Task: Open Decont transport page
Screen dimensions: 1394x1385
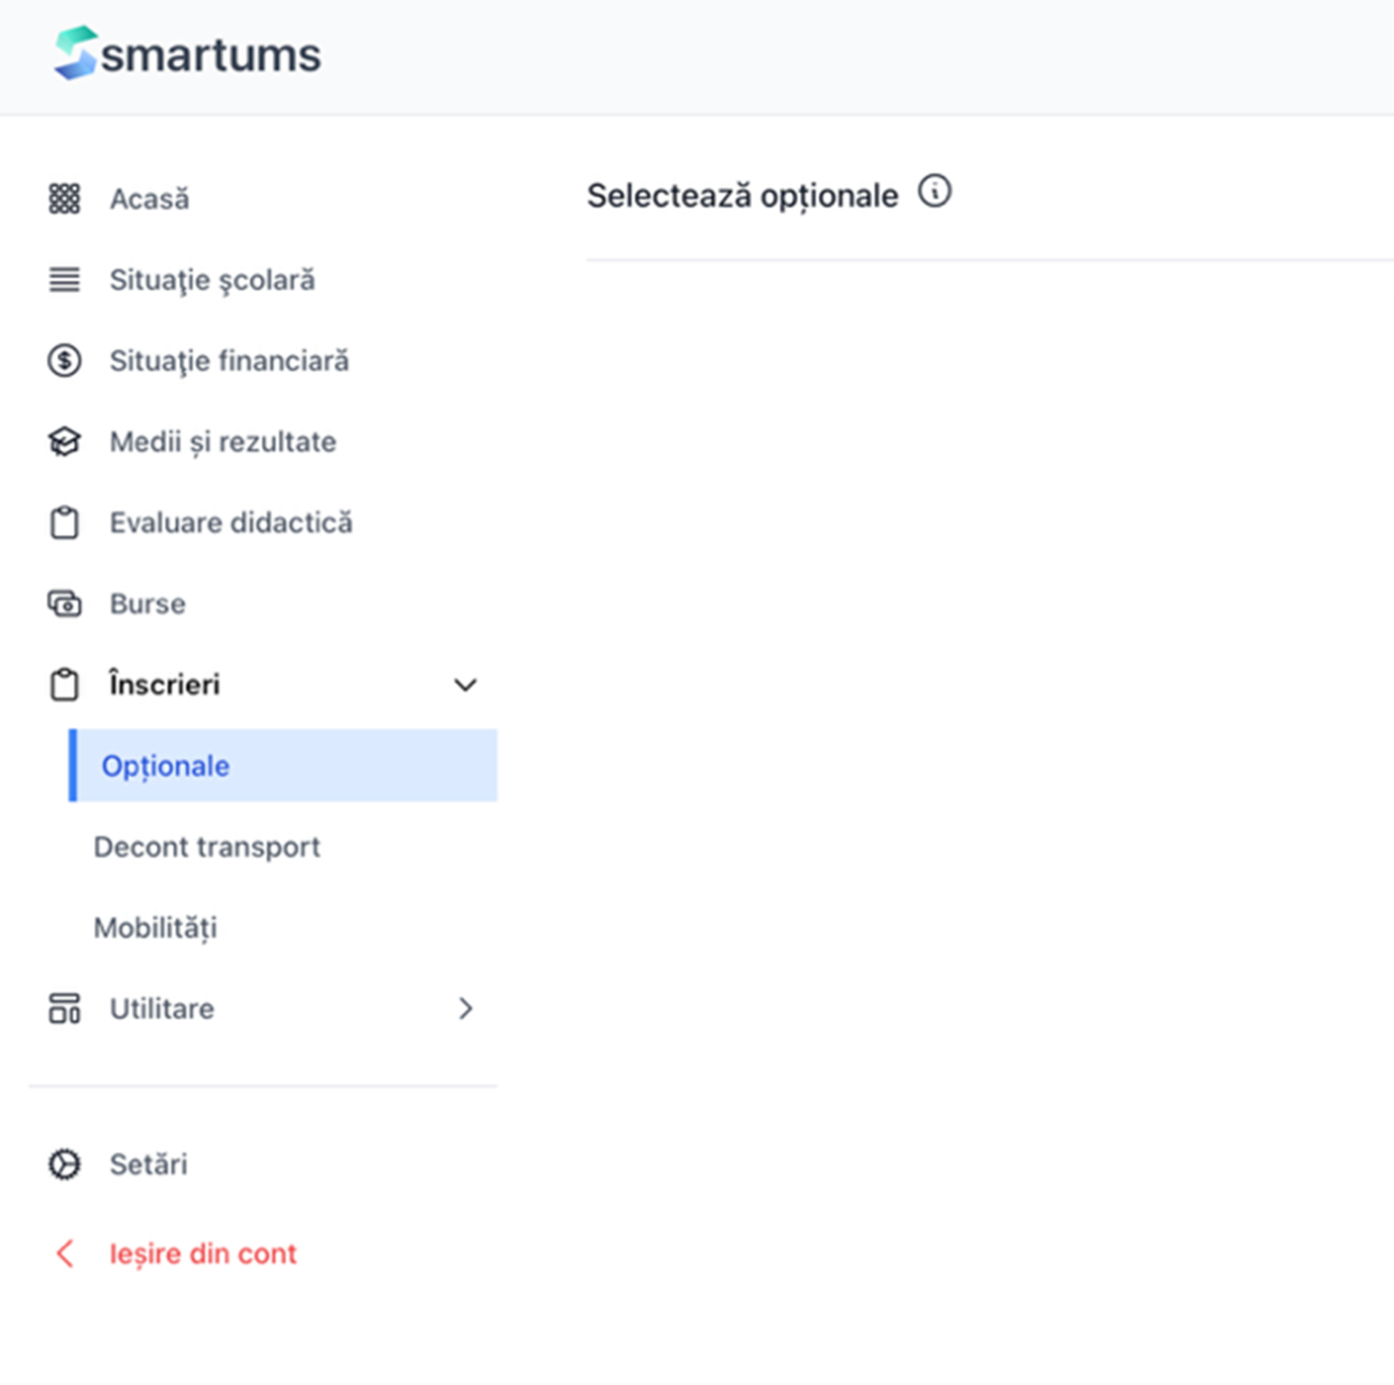Action: tap(207, 847)
